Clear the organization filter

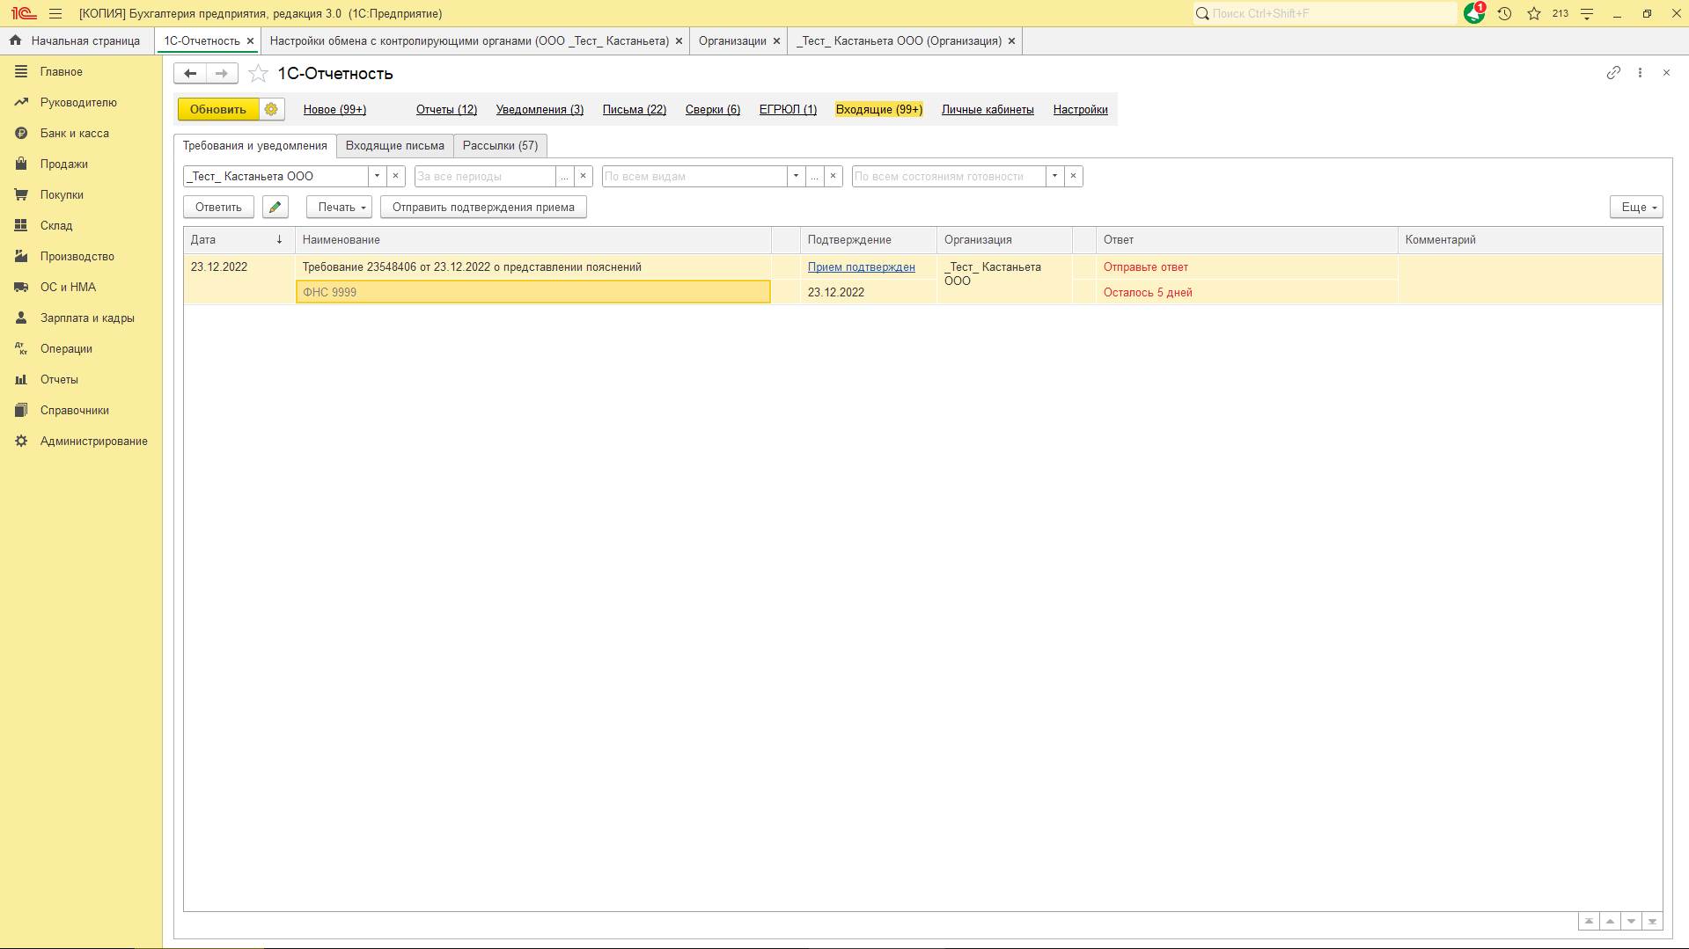click(396, 176)
